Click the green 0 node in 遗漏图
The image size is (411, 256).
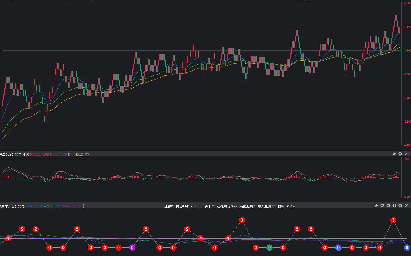pyautogui.click(x=269, y=247)
